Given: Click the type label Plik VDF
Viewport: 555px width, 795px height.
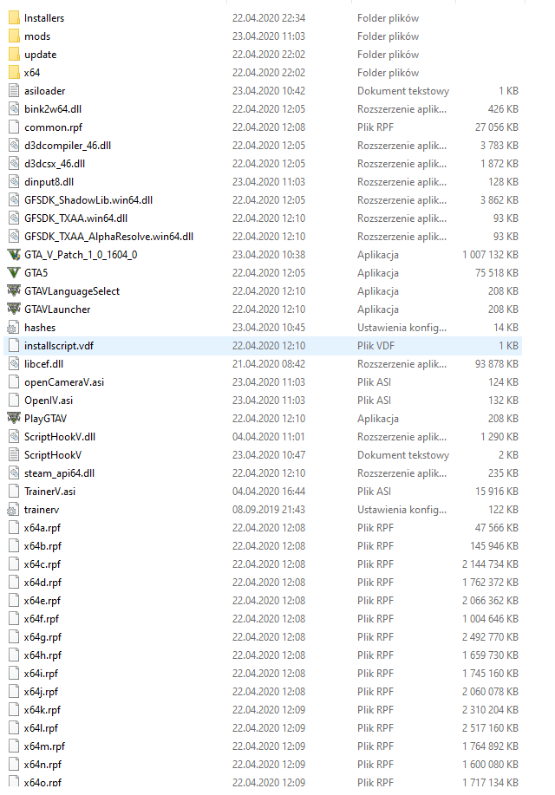Looking at the screenshot, I should (x=375, y=346).
